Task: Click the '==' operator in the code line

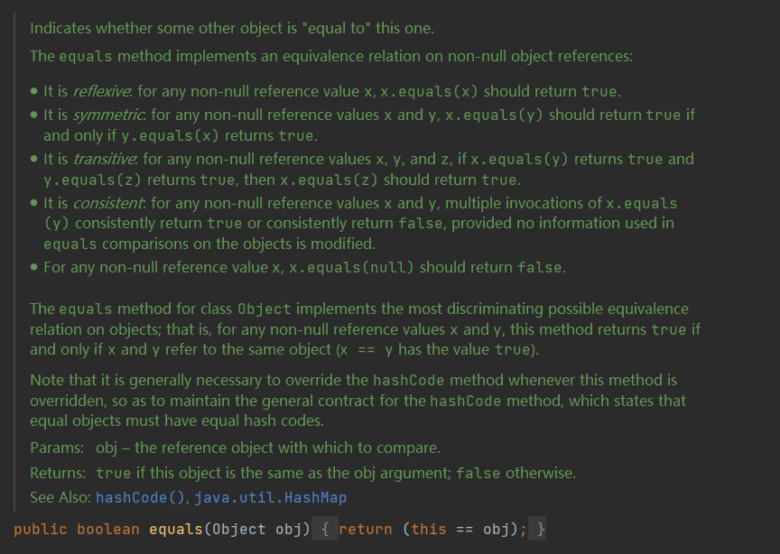Action: 464,529
